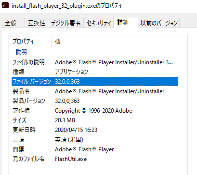The height and width of the screenshot is (175, 197).
Task: Click the 32.0.0.363 file version value
Action: pyautogui.click(x=67, y=82)
